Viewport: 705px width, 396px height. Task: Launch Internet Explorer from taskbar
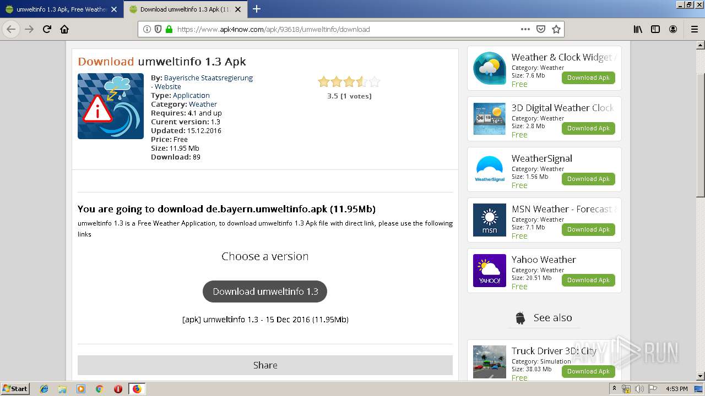[44, 389]
